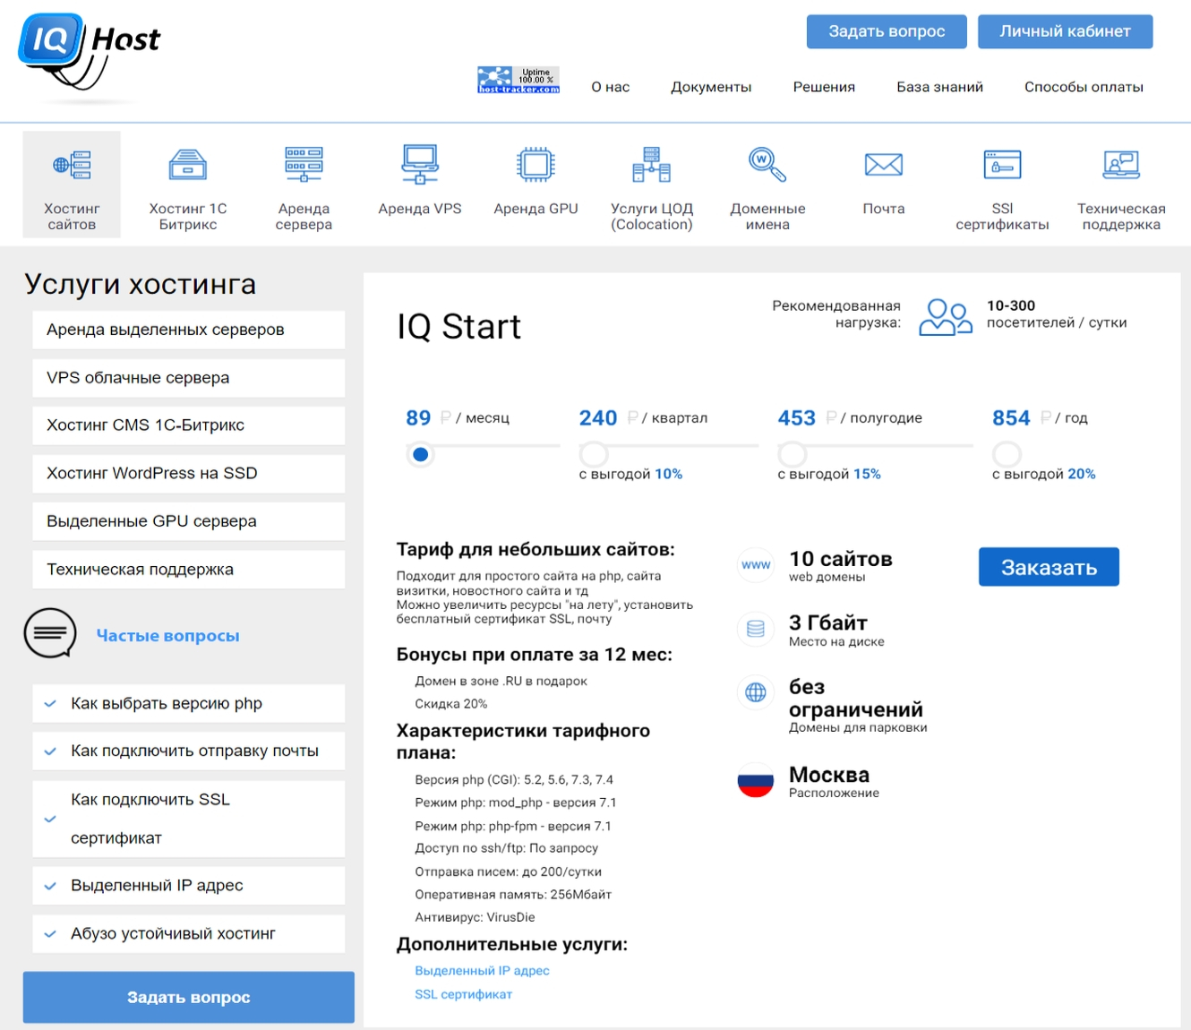Click the text Отправка писем: до 200/сутки

click(508, 871)
